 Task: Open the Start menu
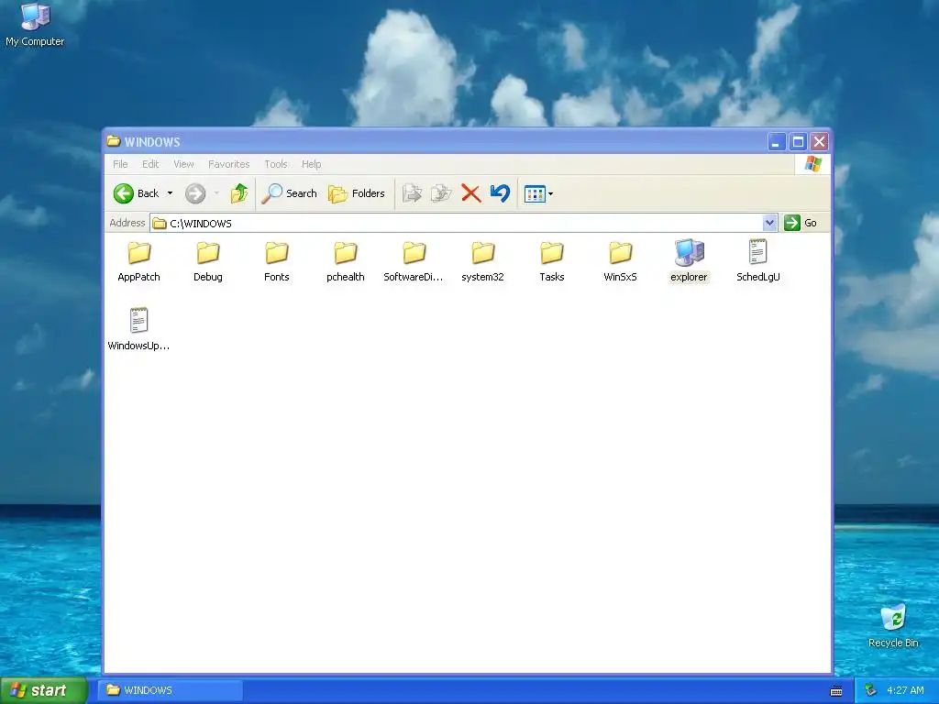44,690
